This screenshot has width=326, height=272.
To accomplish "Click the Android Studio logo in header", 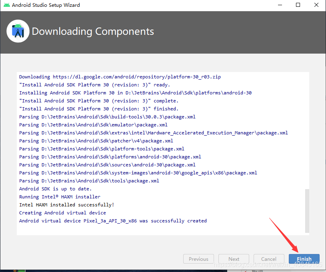I will [18, 31].
